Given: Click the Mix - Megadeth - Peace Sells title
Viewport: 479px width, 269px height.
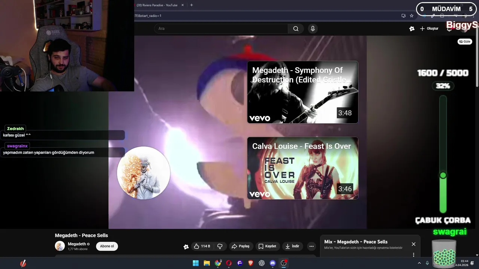Looking at the screenshot, I should (356, 242).
